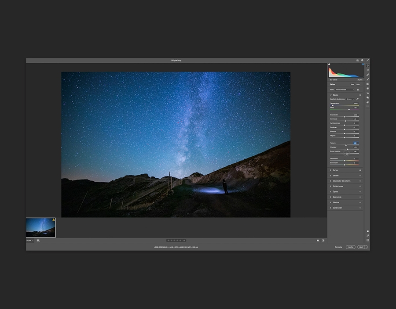The width and height of the screenshot is (396, 309).
Task: Click the Cancelar button
Action: coord(339,247)
